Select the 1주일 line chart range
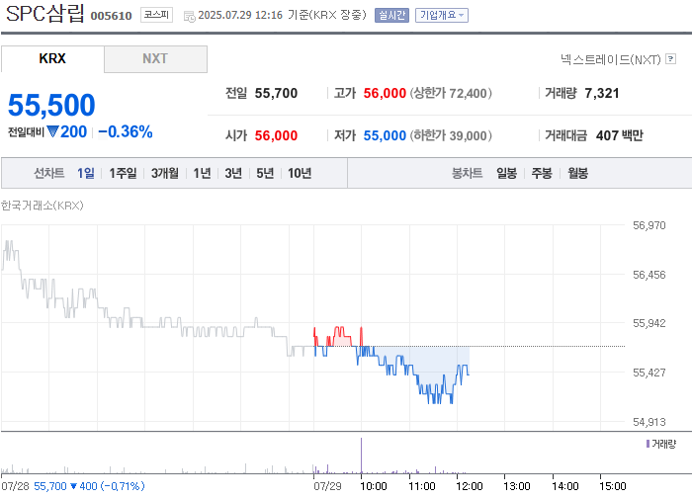Screen dimensions: 692x499 tap(123, 173)
